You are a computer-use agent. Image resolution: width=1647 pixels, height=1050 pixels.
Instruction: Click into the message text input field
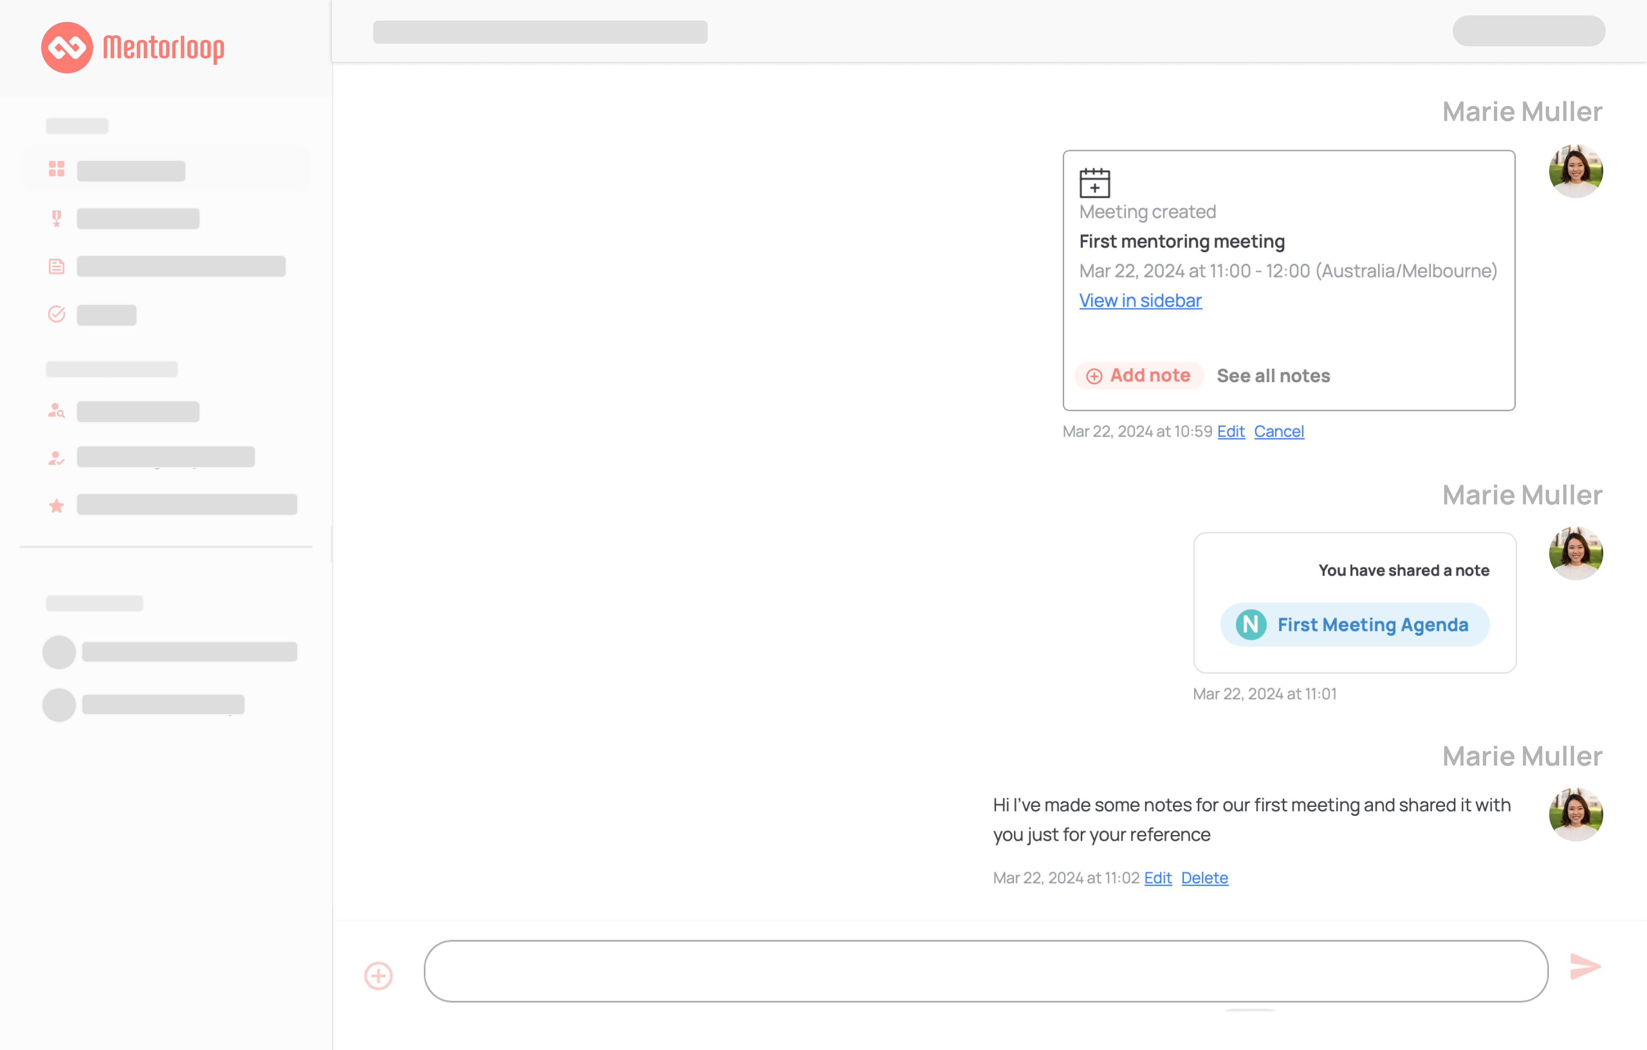[x=985, y=971]
